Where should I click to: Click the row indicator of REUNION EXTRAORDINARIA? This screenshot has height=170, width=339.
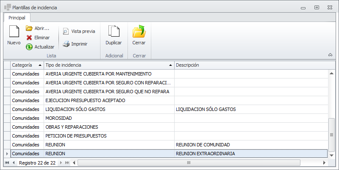[x=7, y=154]
